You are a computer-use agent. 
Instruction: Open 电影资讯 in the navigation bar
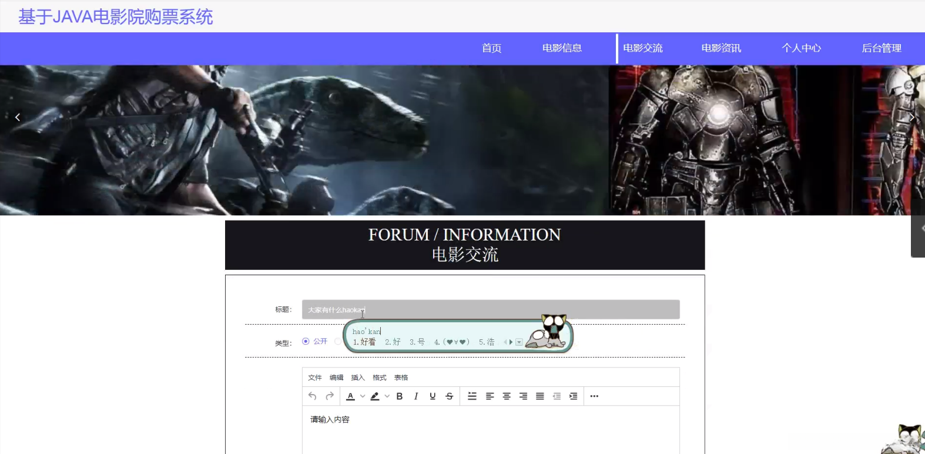tap(722, 48)
